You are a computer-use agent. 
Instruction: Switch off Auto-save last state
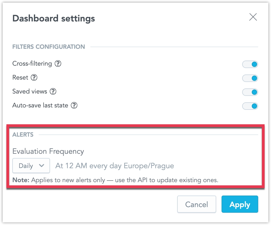(x=250, y=106)
